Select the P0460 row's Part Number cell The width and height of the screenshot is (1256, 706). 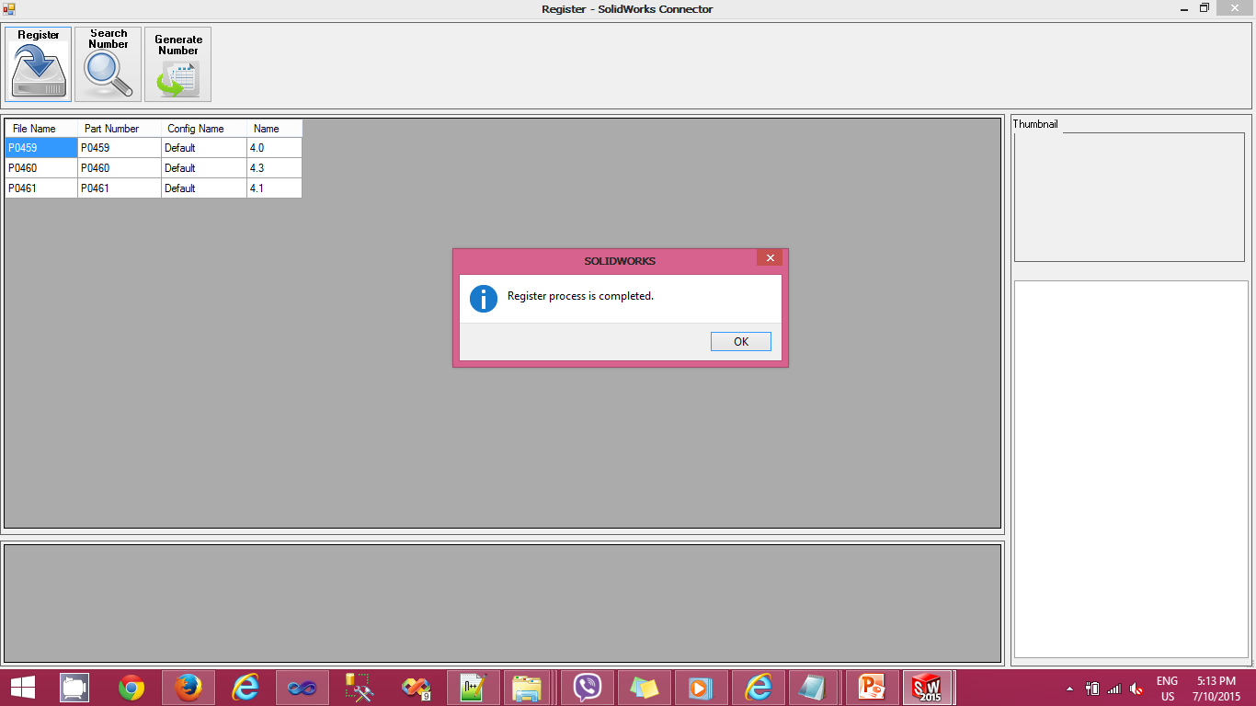click(x=120, y=168)
